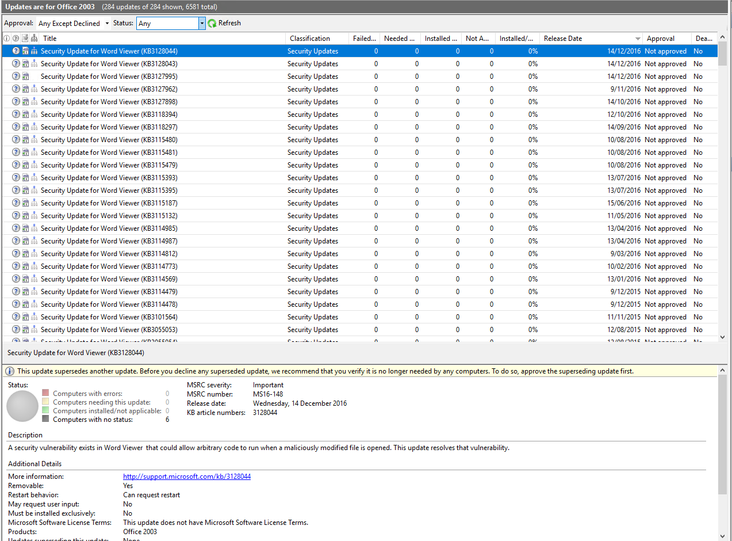The image size is (732, 541).
Task: Click the supersedence icon on the KB3127962 row
Action: point(35,89)
